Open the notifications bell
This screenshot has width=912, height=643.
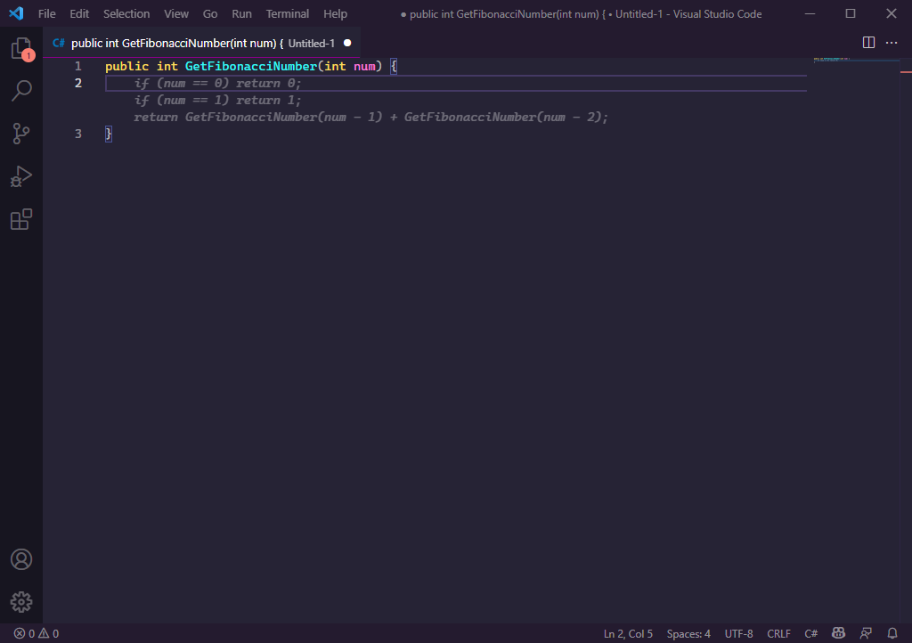click(x=892, y=633)
